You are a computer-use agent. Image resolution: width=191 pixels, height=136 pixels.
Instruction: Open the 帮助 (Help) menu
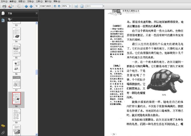click(57, 1)
